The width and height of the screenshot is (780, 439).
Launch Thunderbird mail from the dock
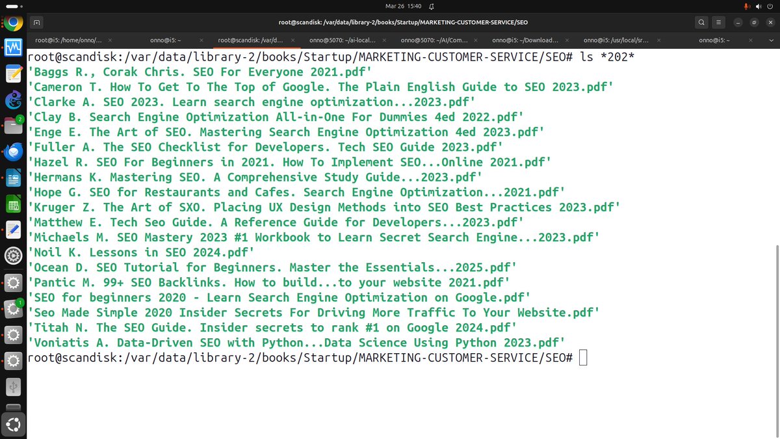click(13, 152)
